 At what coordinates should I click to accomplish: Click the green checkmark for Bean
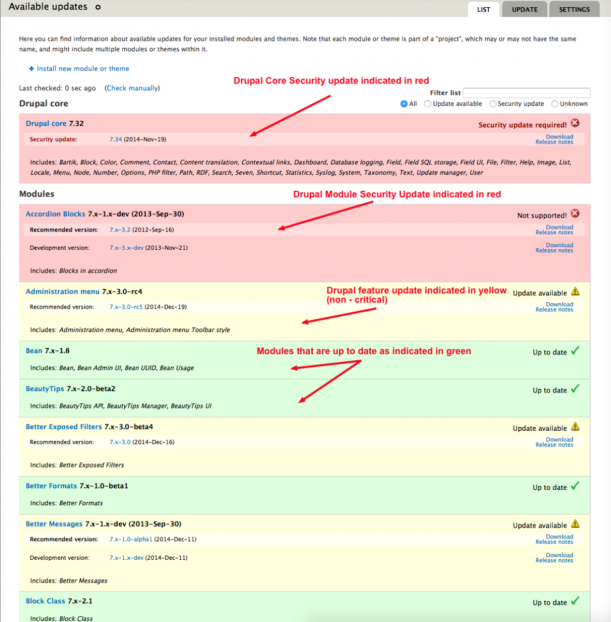tap(575, 351)
